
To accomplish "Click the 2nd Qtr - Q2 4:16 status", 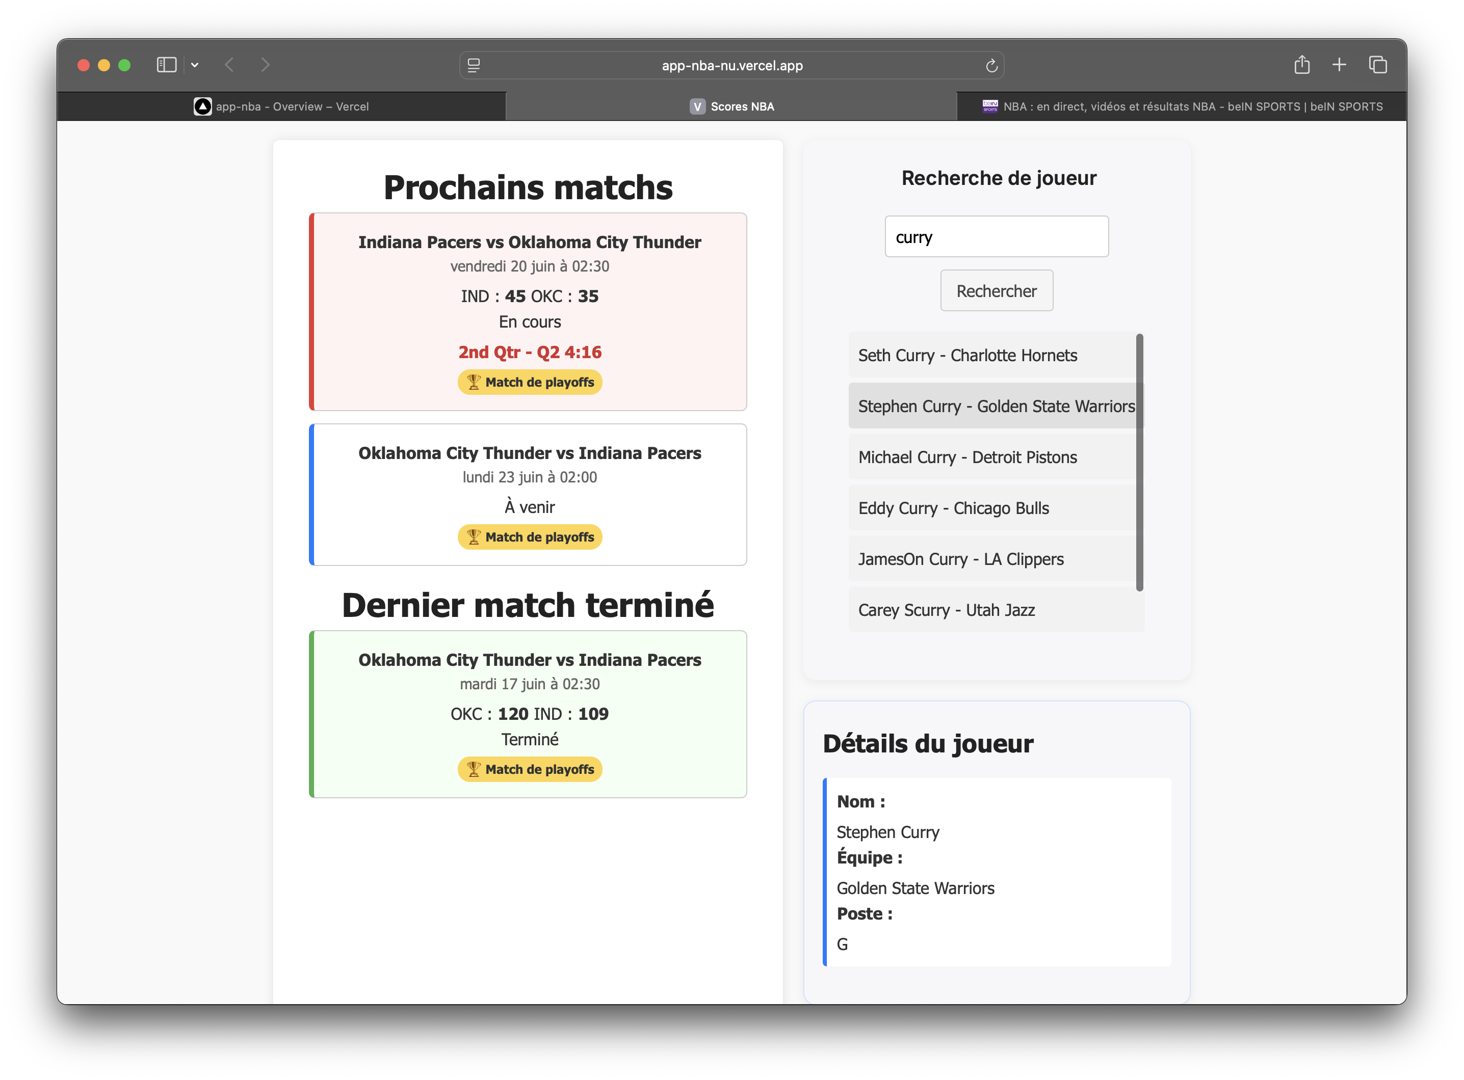I will [x=529, y=353].
